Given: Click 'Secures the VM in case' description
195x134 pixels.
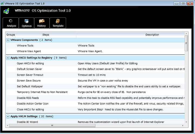Looking at the screenshot, I should click(x=103, y=81).
